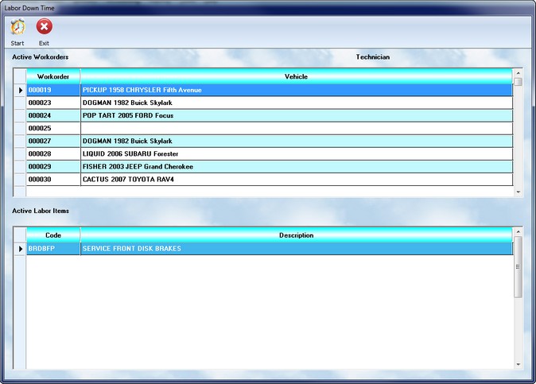Click the Vehicle column header

[296, 76]
